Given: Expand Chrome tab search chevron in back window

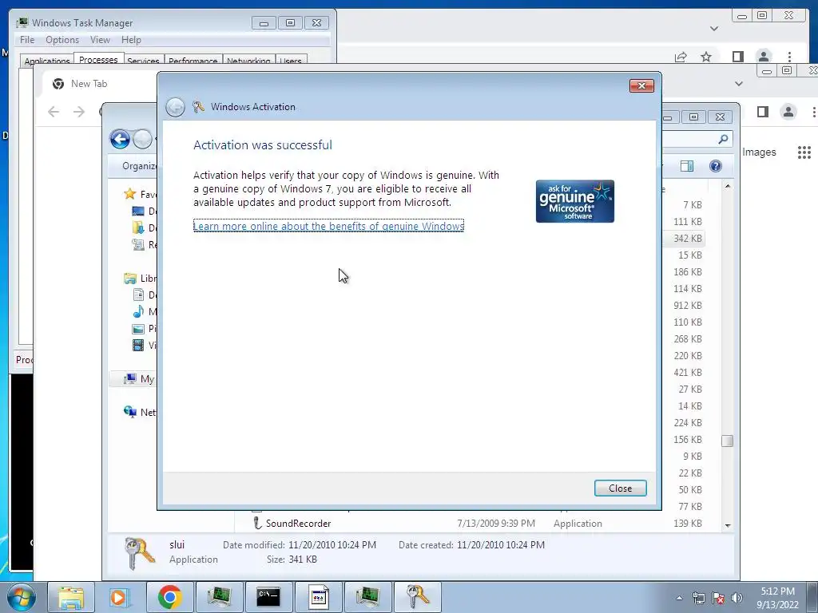Looking at the screenshot, I should pos(714,29).
